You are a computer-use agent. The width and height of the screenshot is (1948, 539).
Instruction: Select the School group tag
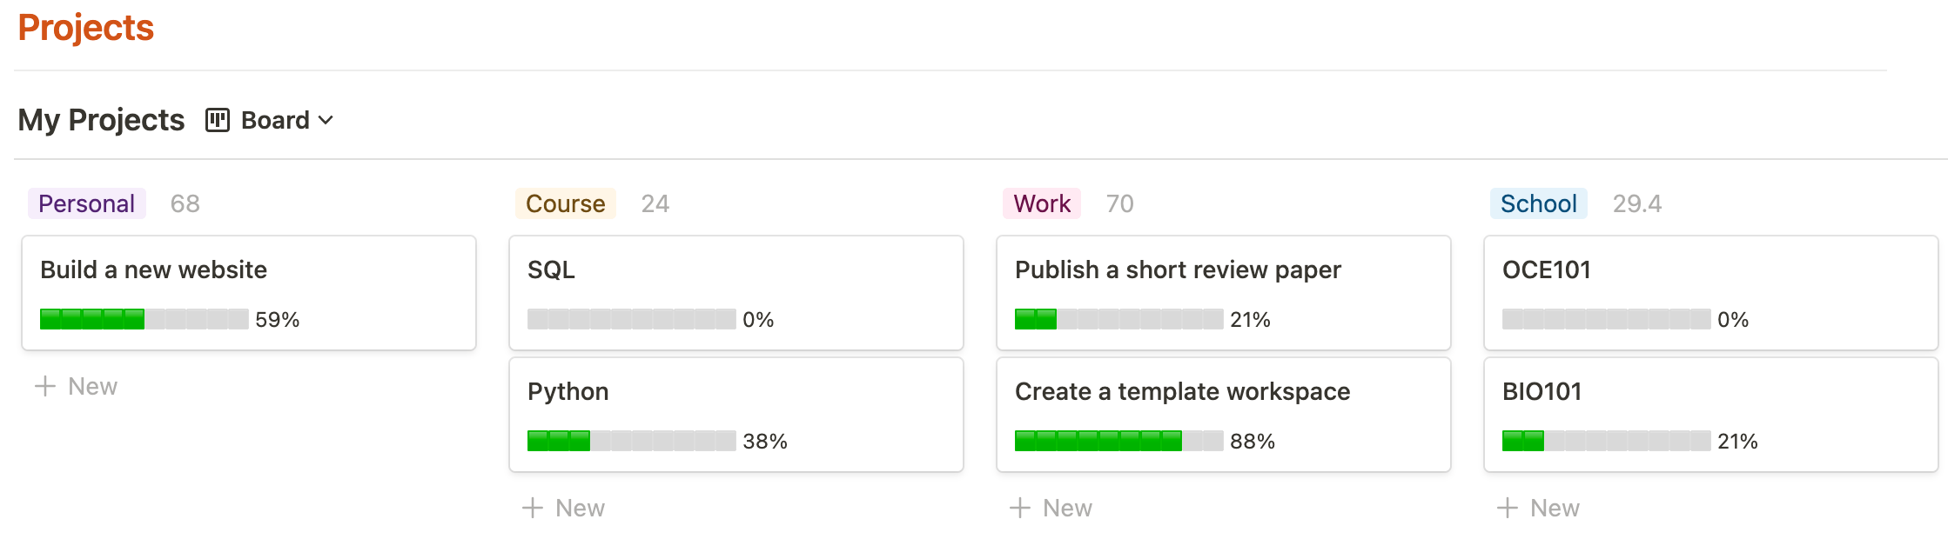[1539, 203]
